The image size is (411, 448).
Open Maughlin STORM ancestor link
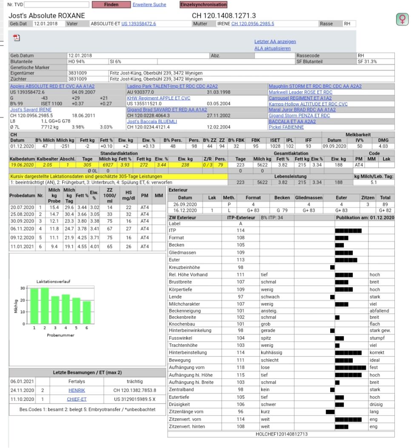coord(315,86)
